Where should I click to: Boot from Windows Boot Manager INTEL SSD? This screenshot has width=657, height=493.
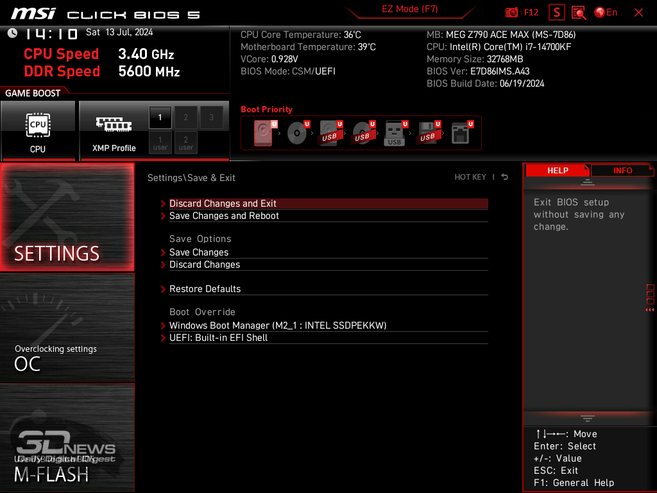click(328, 325)
